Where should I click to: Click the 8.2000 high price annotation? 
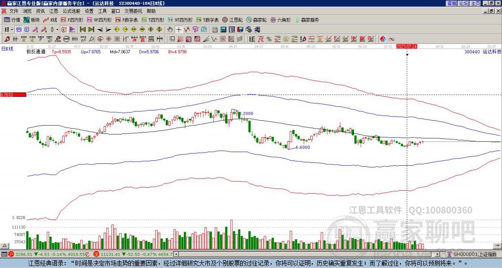click(246, 113)
